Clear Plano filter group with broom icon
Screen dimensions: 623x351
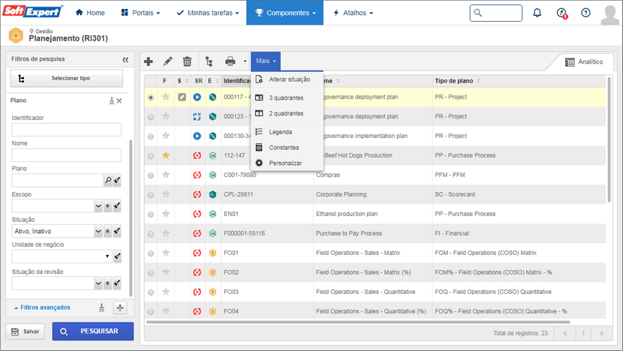pos(112,100)
